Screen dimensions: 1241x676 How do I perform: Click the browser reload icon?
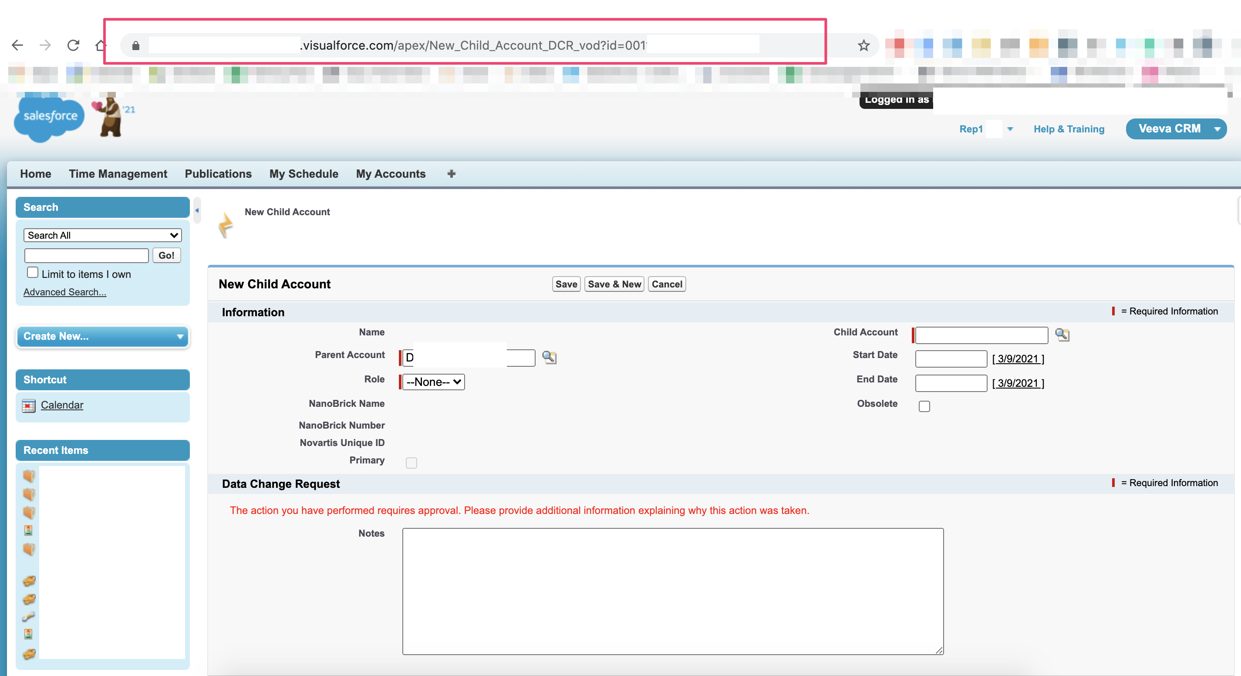click(73, 45)
